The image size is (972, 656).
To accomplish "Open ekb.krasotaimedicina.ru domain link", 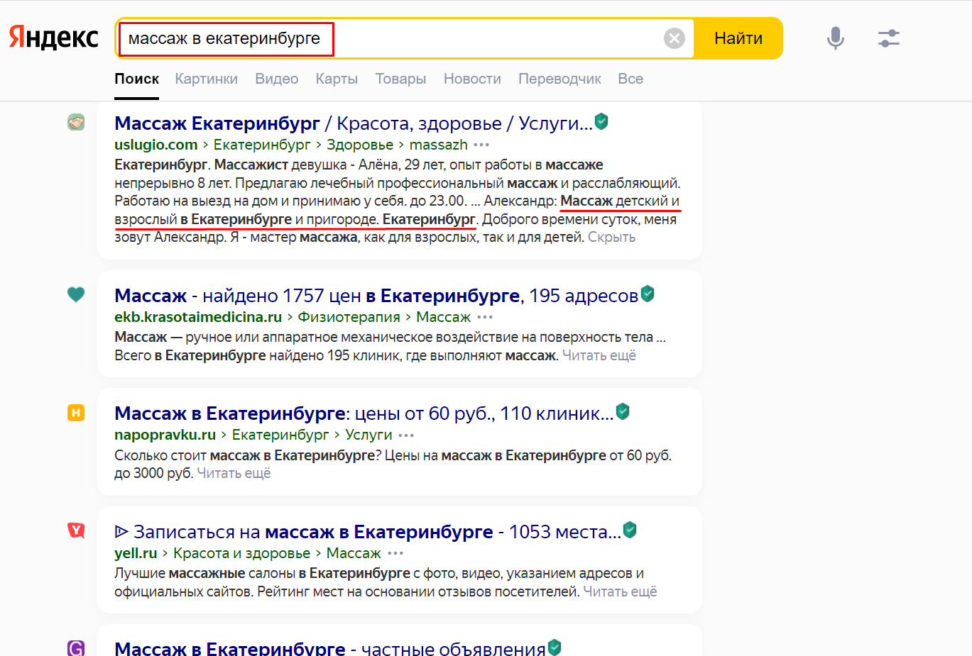I will (x=198, y=317).
